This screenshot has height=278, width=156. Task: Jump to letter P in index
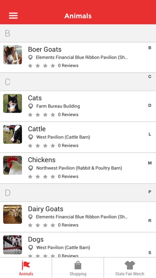[150, 192]
